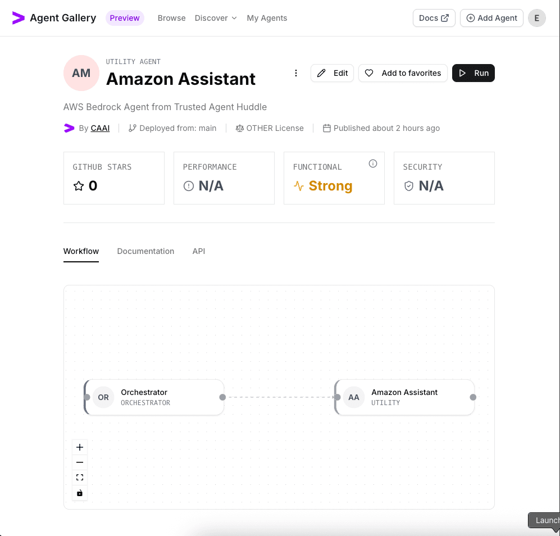This screenshot has height=536, width=560.
Task: Zoom in on the workflow canvas
Action: (79, 447)
